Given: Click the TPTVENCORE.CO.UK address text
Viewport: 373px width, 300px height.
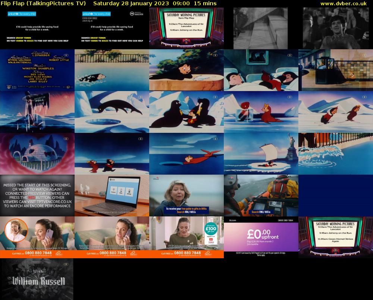Looking at the screenshot, I should pyautogui.click(x=54, y=202).
